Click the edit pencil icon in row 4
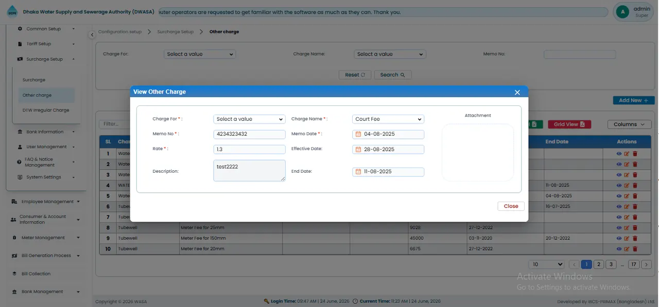Viewport: 659px width, 307px height. [x=627, y=185]
